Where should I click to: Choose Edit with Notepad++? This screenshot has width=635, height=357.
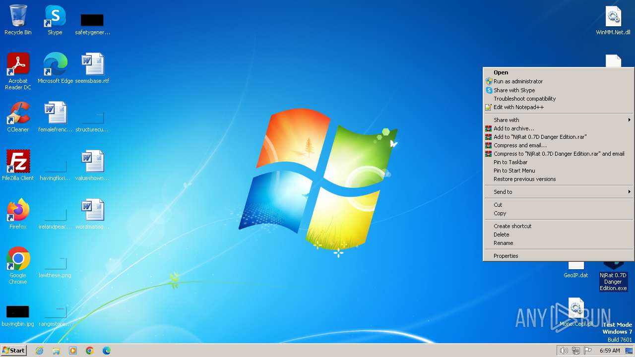click(x=559, y=107)
